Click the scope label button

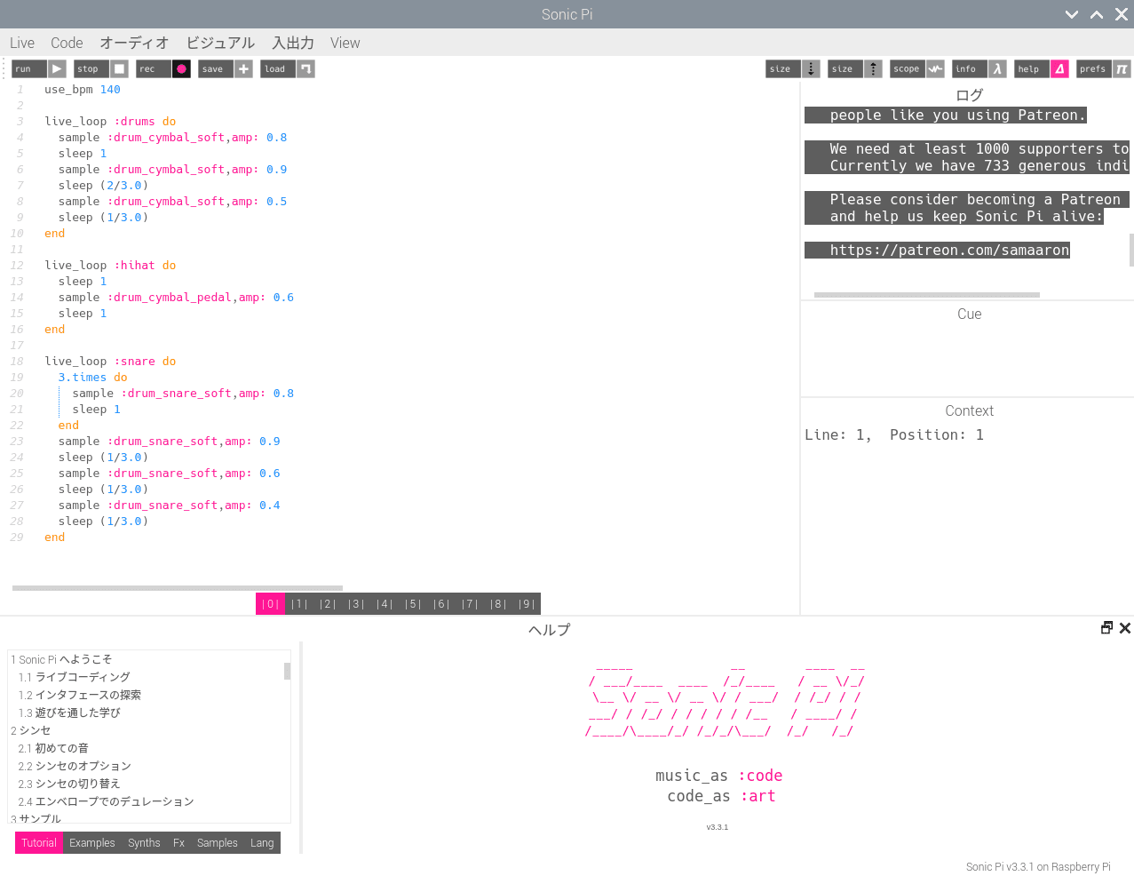coord(908,69)
